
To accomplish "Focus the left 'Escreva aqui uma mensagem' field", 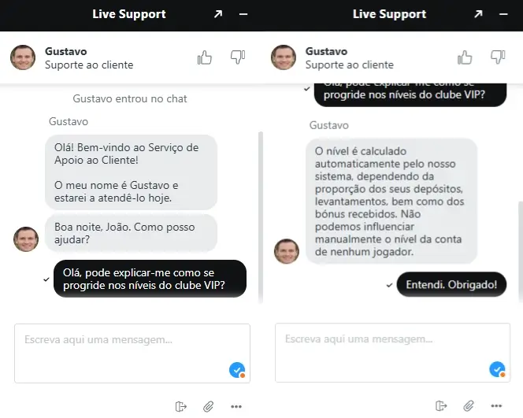I will coord(132,353).
